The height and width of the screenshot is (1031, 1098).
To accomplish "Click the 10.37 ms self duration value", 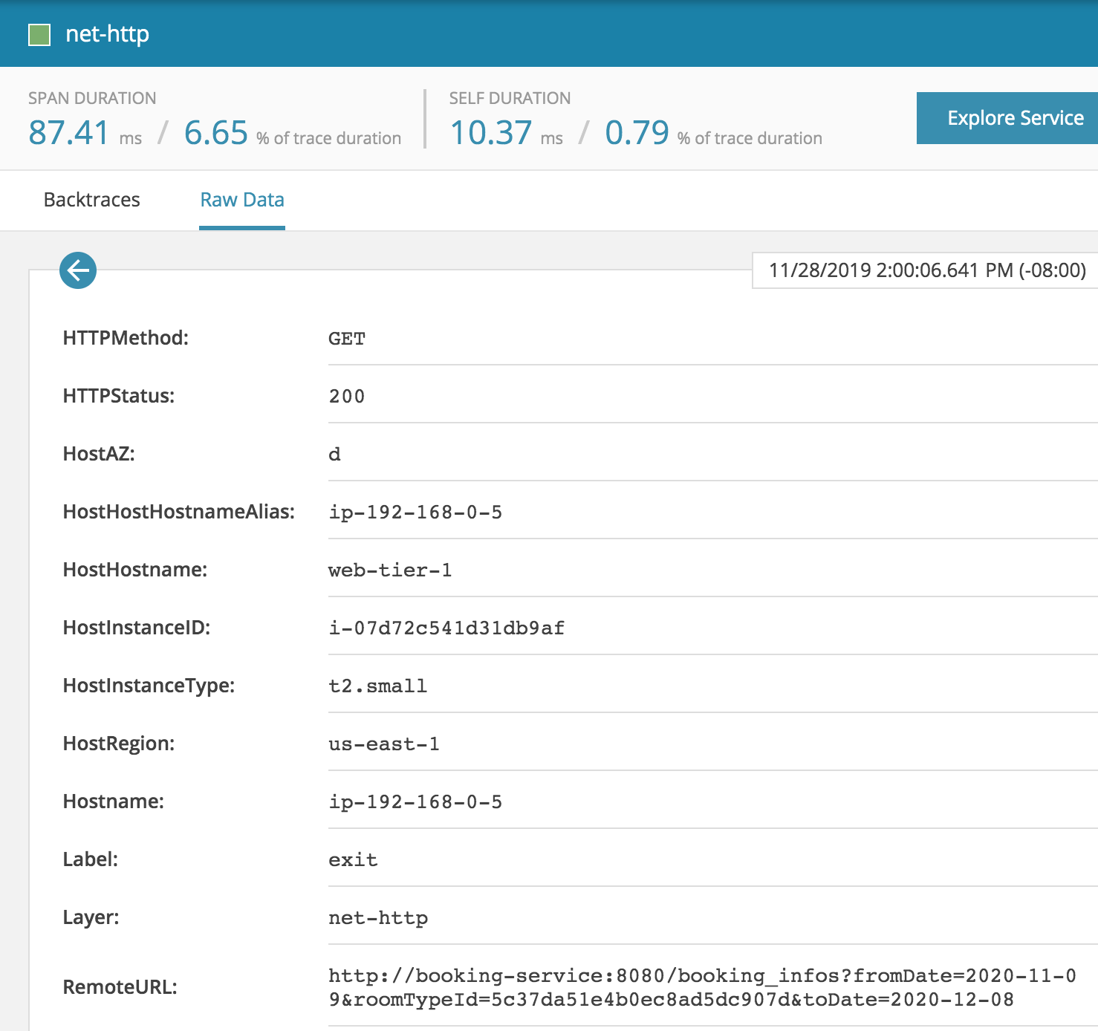I will pos(491,134).
